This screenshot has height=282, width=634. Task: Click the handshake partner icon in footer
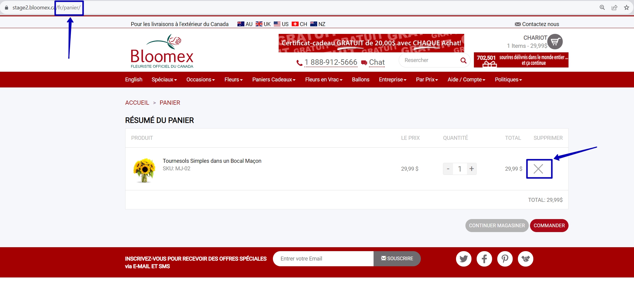coord(525,259)
